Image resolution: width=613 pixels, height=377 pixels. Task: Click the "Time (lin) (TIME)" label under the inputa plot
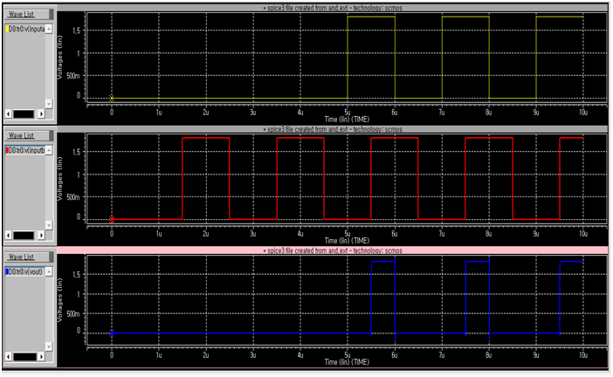pyautogui.click(x=347, y=120)
